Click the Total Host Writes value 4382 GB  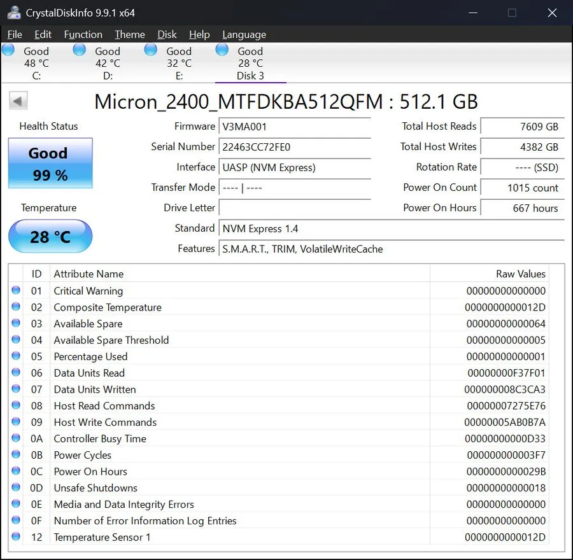tap(523, 147)
